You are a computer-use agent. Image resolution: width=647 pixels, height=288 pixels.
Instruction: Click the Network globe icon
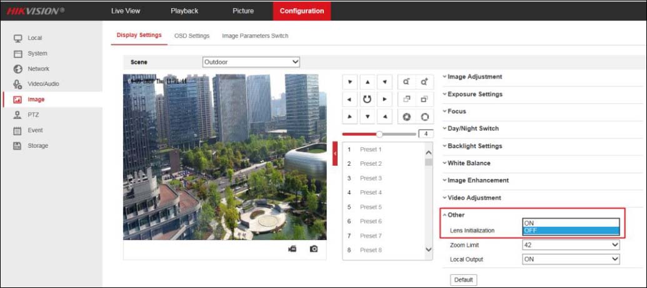click(18, 69)
